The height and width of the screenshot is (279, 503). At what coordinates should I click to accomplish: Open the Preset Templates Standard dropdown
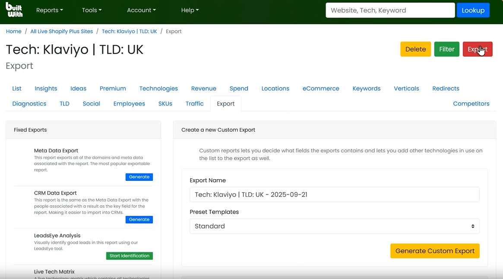[x=334, y=226]
